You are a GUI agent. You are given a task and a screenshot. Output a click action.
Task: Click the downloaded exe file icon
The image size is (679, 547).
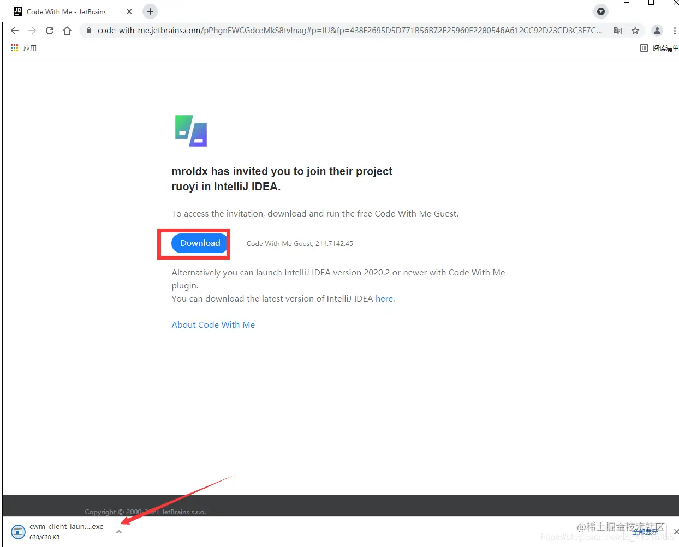coord(18,532)
